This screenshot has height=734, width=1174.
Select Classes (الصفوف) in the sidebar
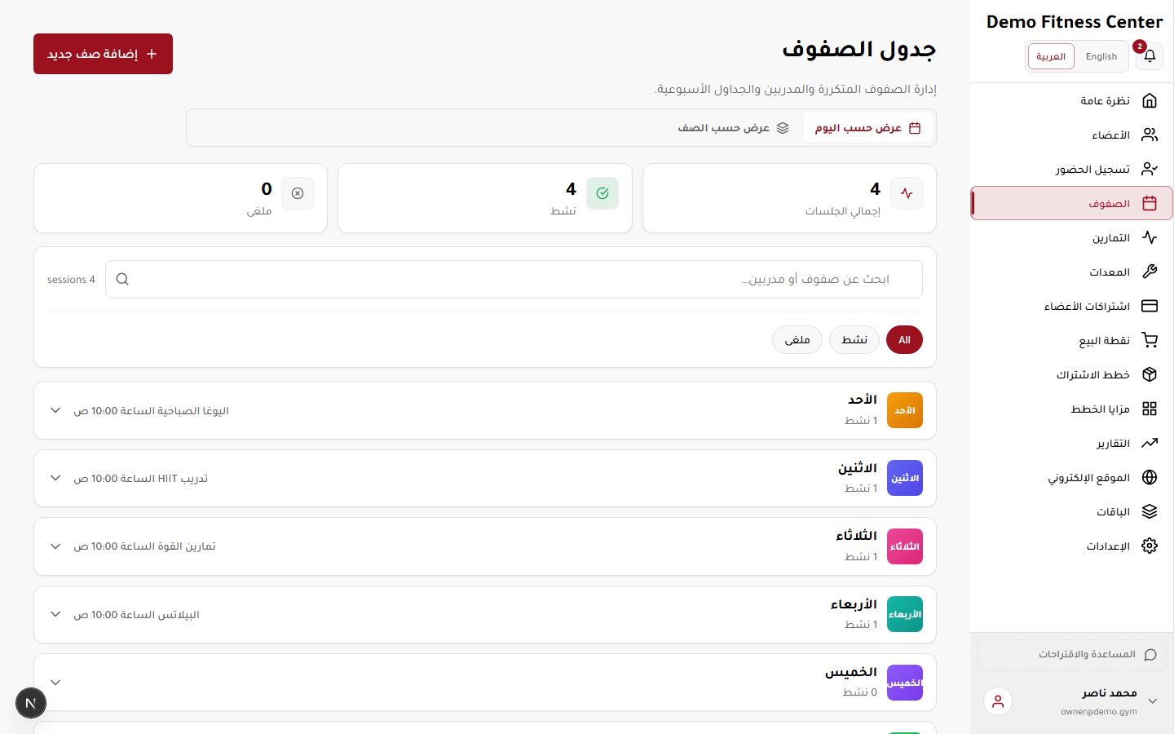pos(1071,203)
